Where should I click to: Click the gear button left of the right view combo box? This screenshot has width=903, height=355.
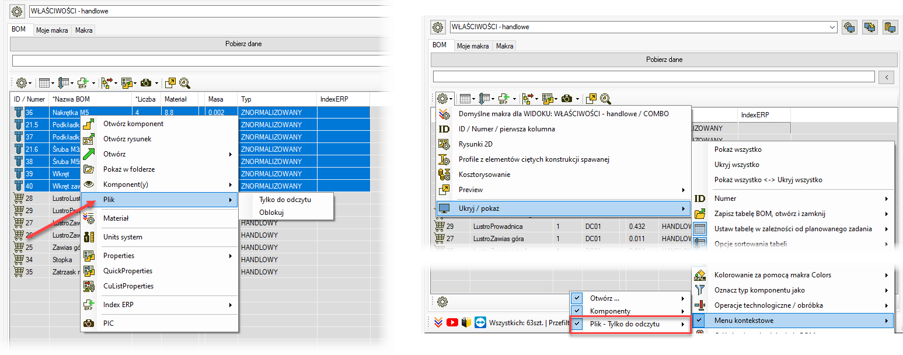tap(438, 27)
